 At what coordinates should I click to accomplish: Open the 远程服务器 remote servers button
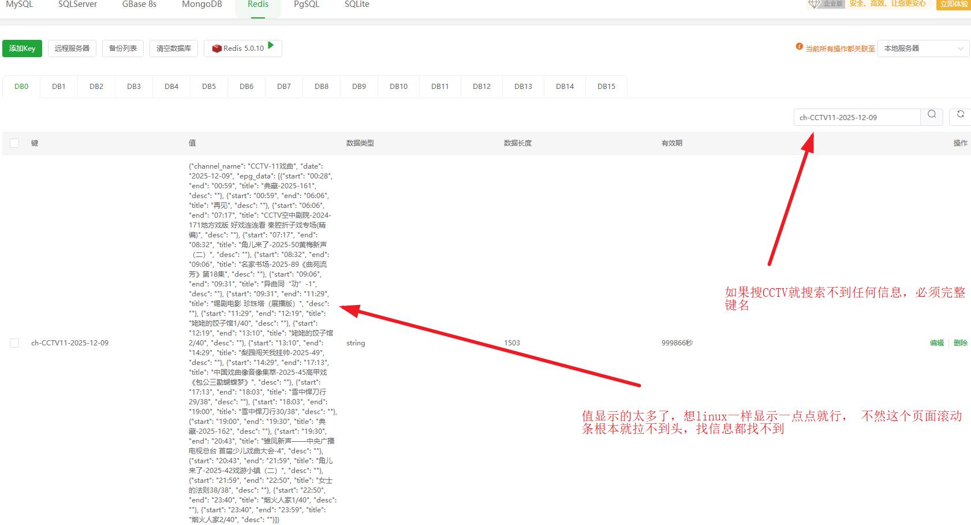[72, 49]
